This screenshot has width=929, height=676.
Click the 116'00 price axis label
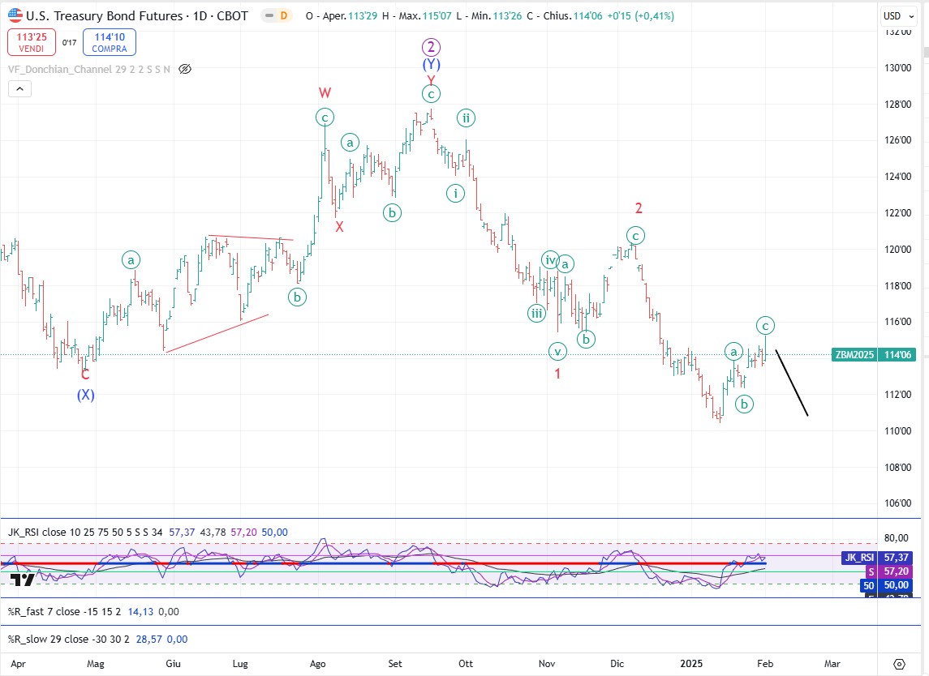tap(897, 322)
